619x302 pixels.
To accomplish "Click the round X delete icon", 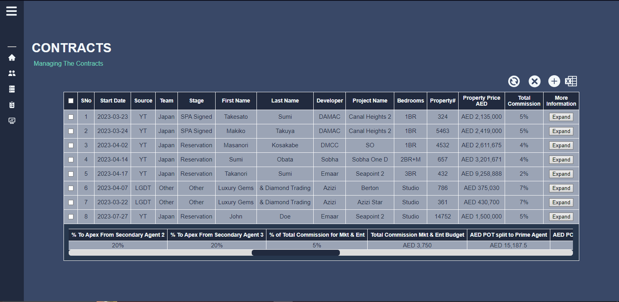I will tap(534, 82).
